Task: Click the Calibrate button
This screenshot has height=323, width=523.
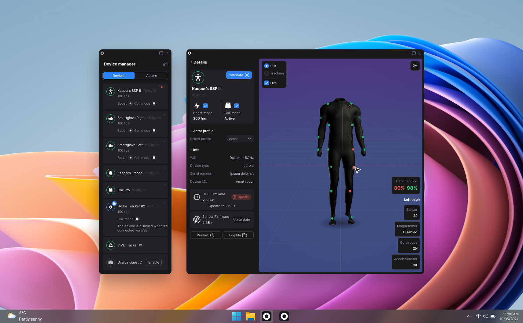Action: pyautogui.click(x=239, y=75)
